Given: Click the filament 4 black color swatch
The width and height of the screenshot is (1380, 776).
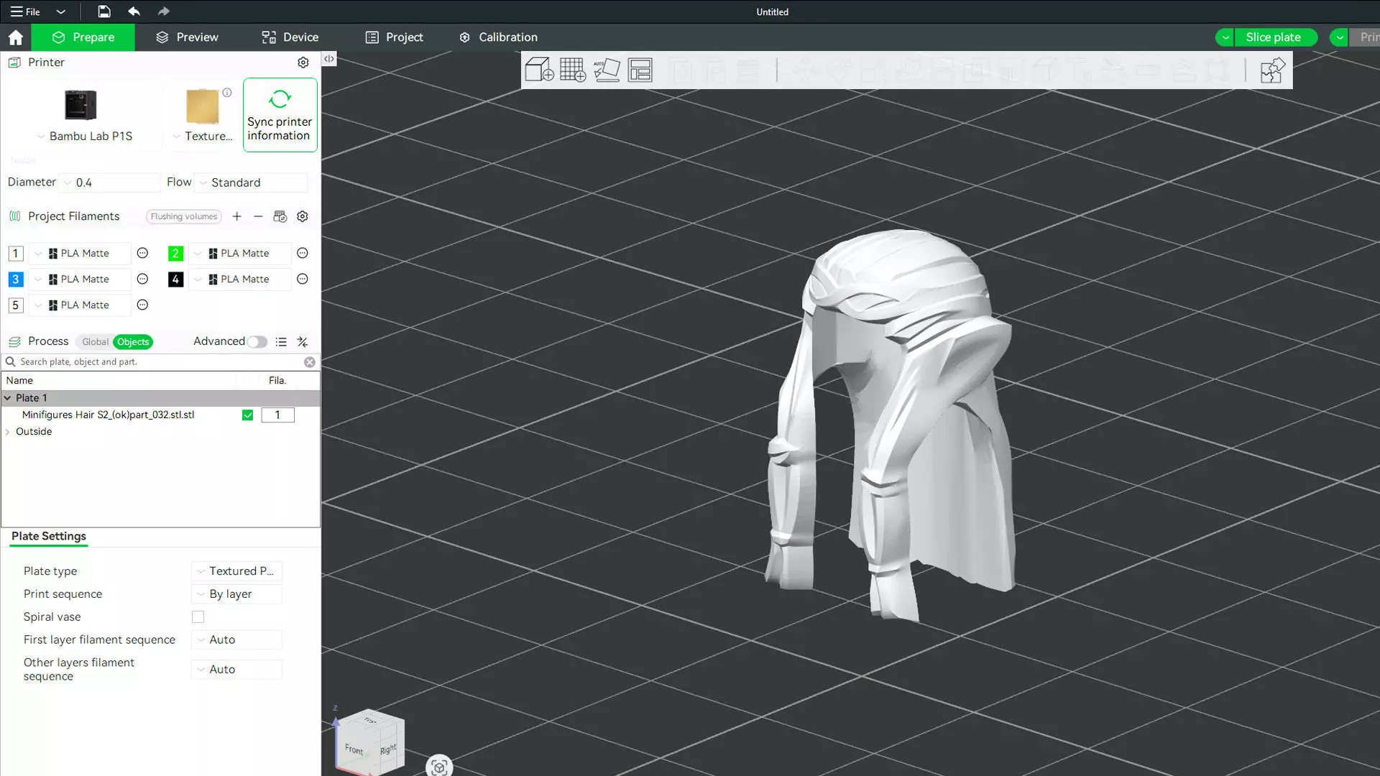Looking at the screenshot, I should tap(175, 279).
